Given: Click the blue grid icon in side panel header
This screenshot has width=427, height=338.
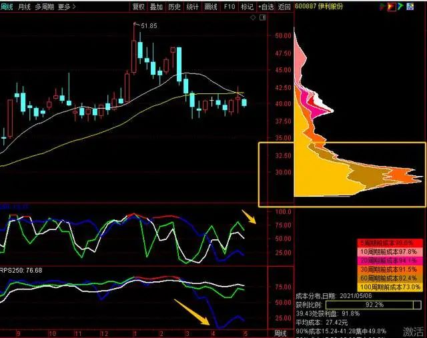Looking at the screenshot, I should point(410,7).
